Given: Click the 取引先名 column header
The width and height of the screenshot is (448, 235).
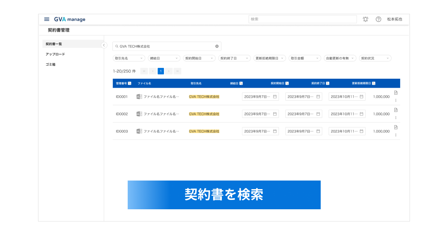Looking at the screenshot, I should coord(196,83).
